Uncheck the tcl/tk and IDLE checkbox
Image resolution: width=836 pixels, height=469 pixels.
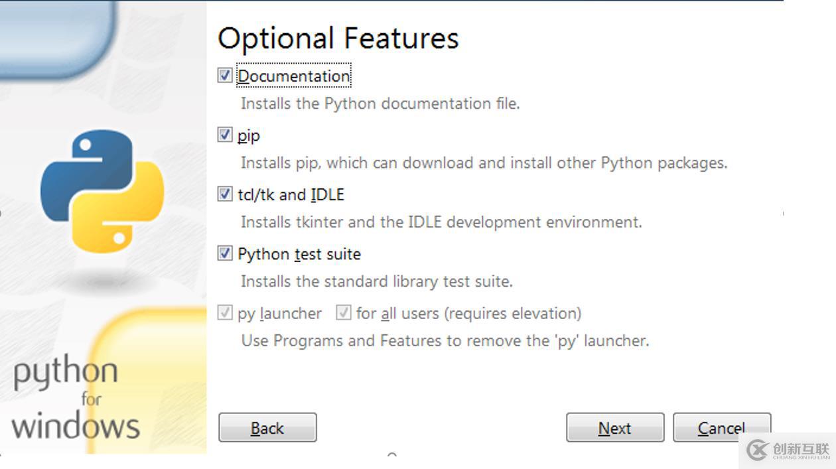click(x=225, y=194)
